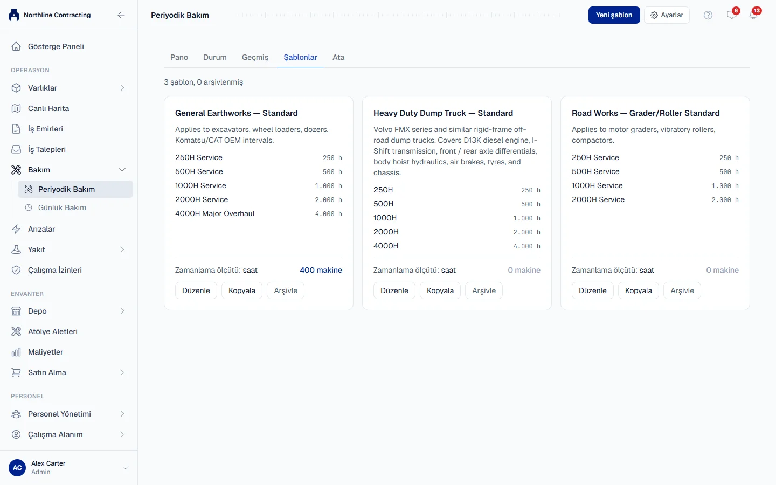The height and width of the screenshot is (485, 776).
Task: Click the Arızalar lightning icon
Action: tap(16, 229)
